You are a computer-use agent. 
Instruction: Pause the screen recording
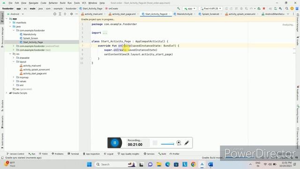coord(115,143)
